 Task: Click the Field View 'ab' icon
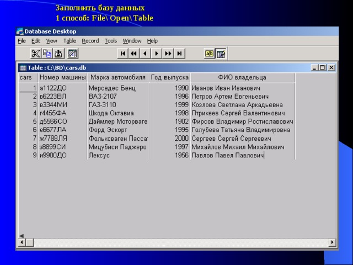210,54
